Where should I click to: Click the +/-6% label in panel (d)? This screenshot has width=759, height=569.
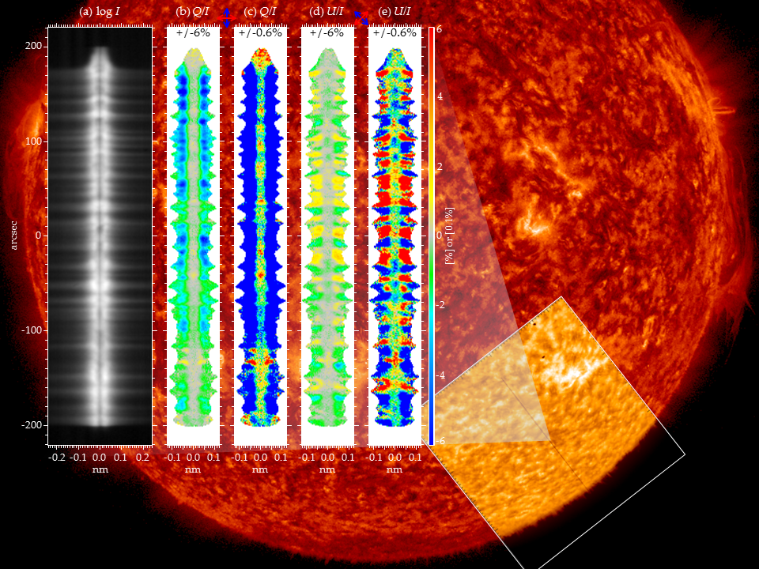pos(327,33)
